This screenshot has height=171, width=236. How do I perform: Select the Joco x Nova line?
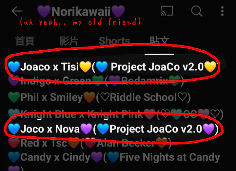click(113, 129)
